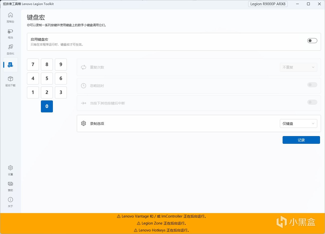Minimize the Lenovo Legion Toolkit window

tap(297, 4)
